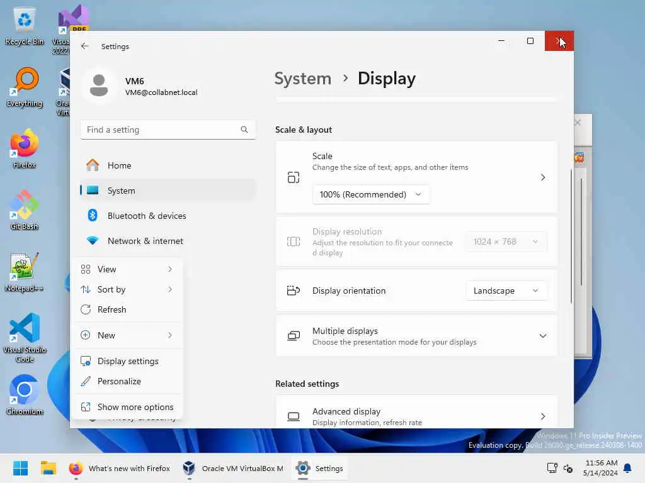
Task: Select the Everything search desktop icon
Action: pyautogui.click(x=25, y=88)
